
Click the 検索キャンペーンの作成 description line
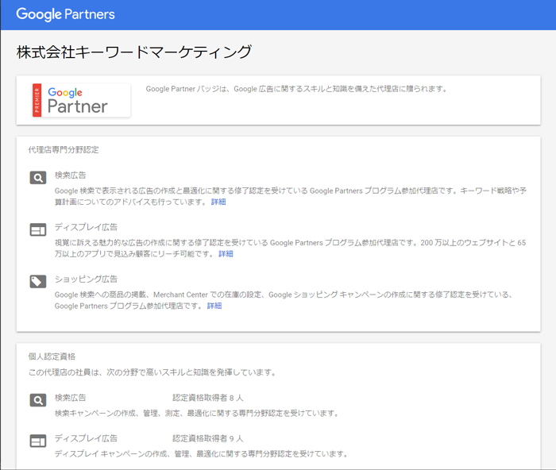tap(198, 414)
